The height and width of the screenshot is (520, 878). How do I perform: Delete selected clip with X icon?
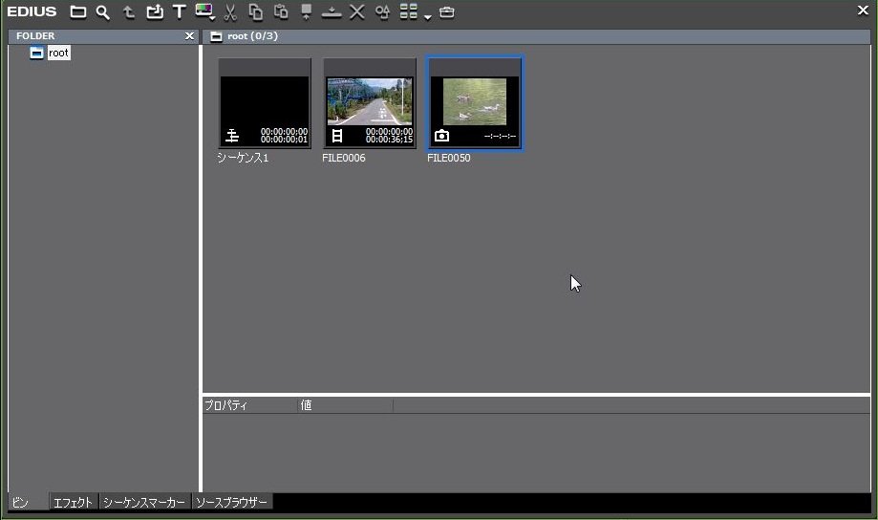[x=356, y=11]
